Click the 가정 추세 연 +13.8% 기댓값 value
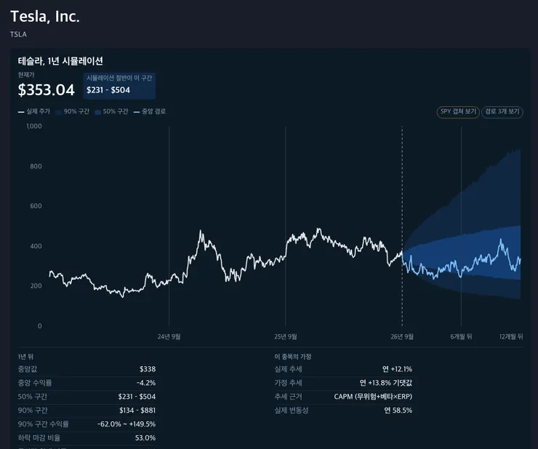 (386, 383)
